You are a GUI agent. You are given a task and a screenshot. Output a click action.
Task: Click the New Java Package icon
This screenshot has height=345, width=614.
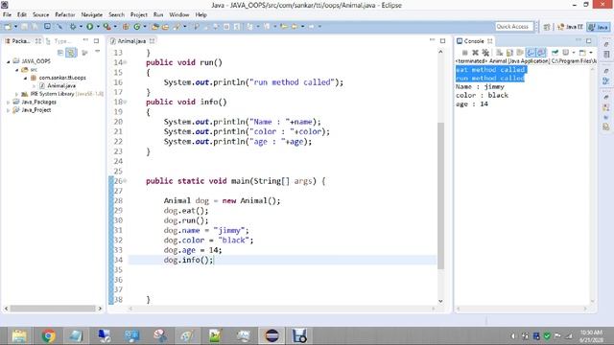126,27
